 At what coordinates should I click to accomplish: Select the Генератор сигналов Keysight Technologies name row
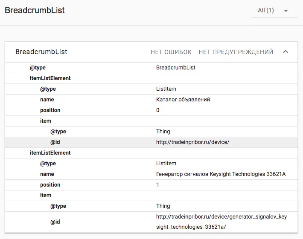pyautogui.click(x=151, y=174)
